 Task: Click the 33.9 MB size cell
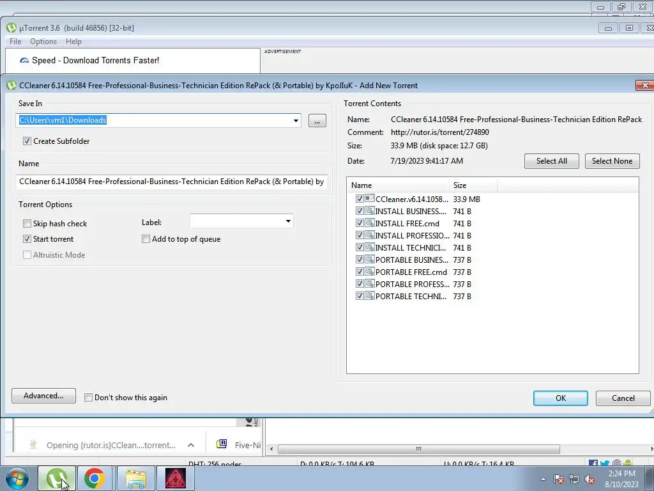466,199
